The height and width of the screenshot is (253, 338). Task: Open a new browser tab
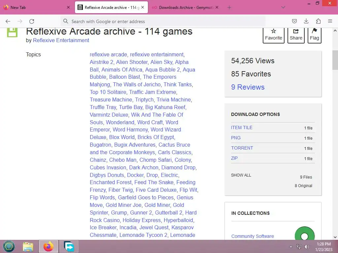pyautogui.click(x=229, y=8)
